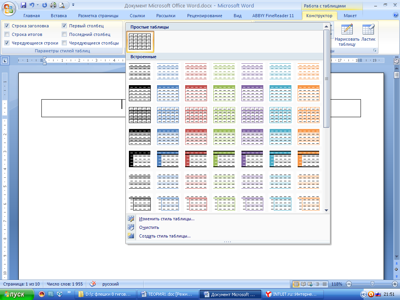Zoom out with minus button
Screen dimensions: 400x300
click(x=349, y=284)
